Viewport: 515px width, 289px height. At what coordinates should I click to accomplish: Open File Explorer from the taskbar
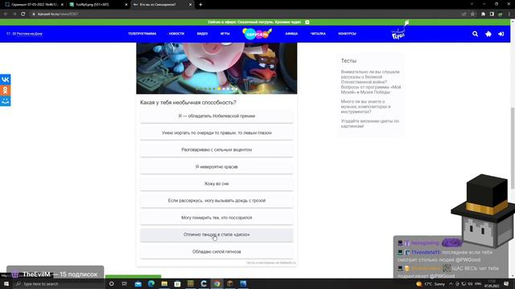tap(164, 283)
